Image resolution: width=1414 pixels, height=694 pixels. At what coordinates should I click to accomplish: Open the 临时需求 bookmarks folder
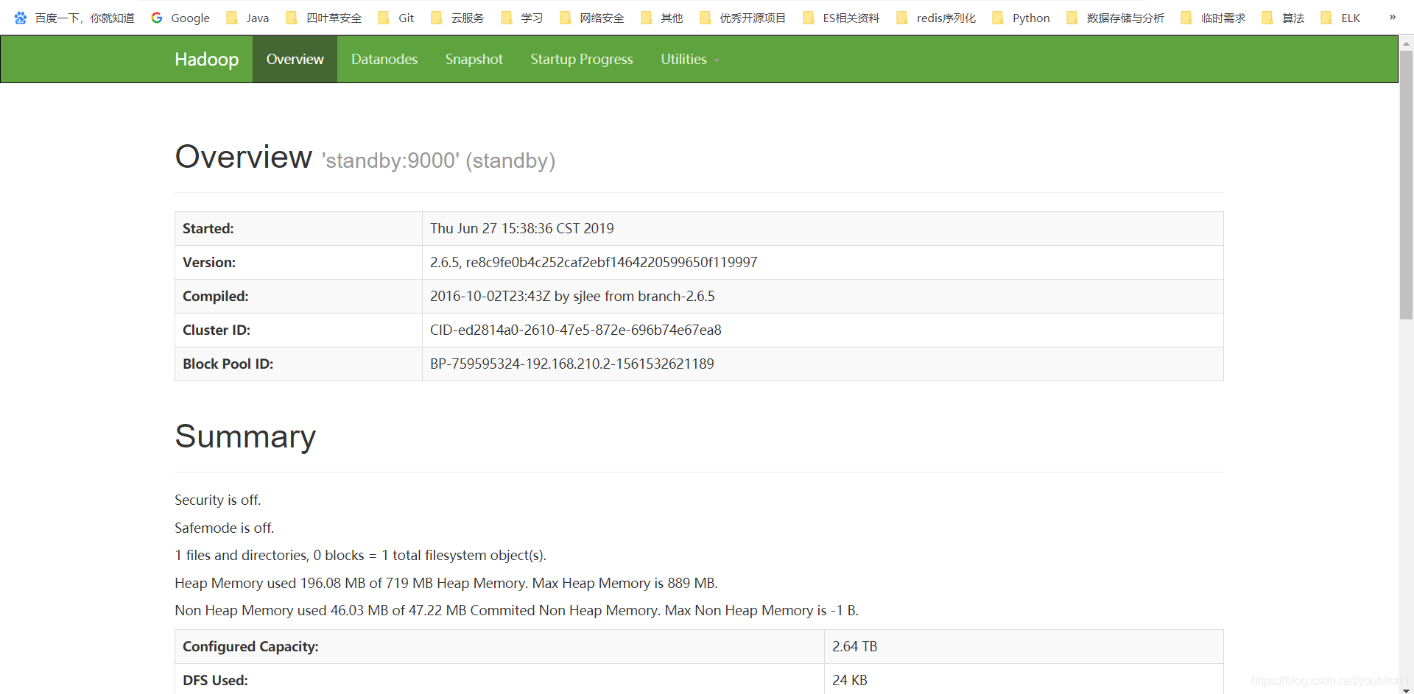[1214, 18]
